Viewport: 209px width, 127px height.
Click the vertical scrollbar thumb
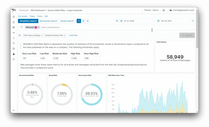coord(197,29)
